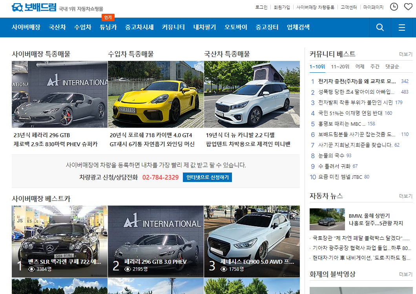
Task: Click 3384명 view count eye icon
Action: [31, 269]
